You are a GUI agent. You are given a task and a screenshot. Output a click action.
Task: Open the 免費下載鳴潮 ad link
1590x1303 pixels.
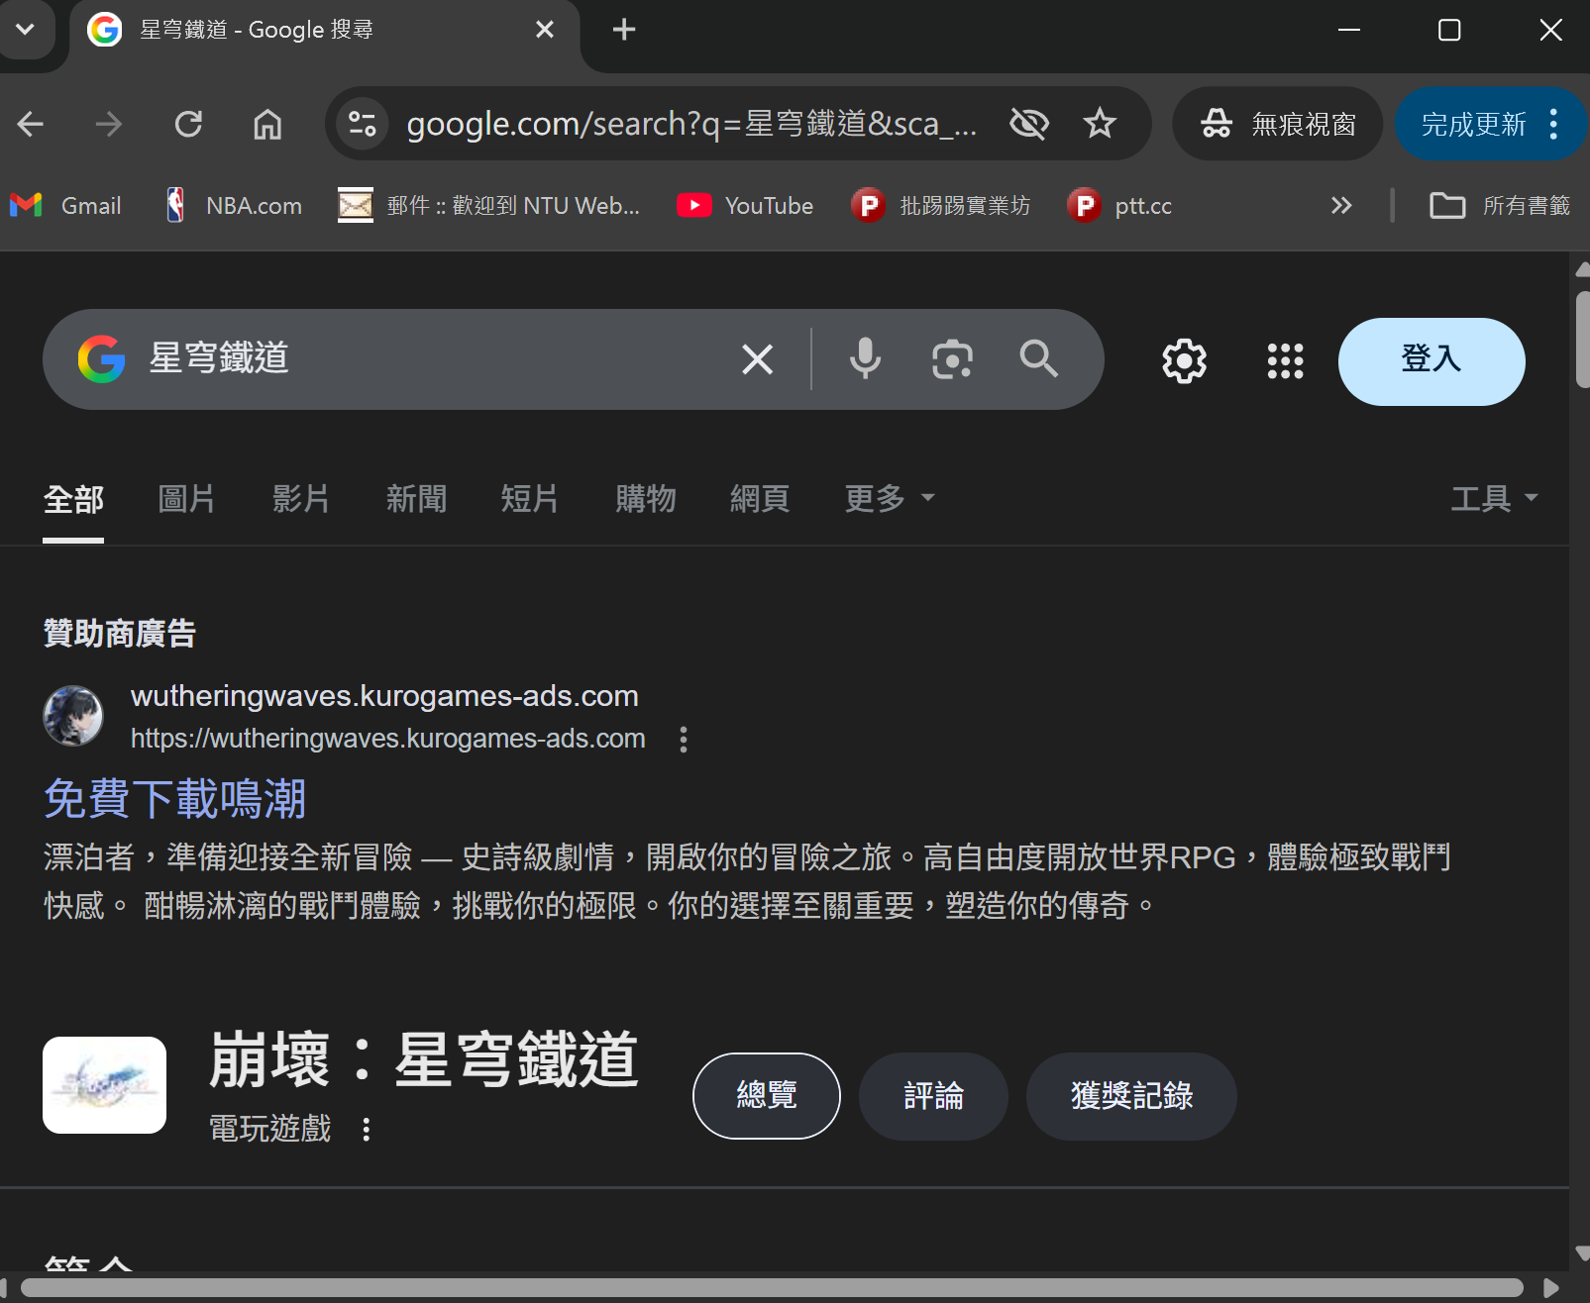coord(174,799)
